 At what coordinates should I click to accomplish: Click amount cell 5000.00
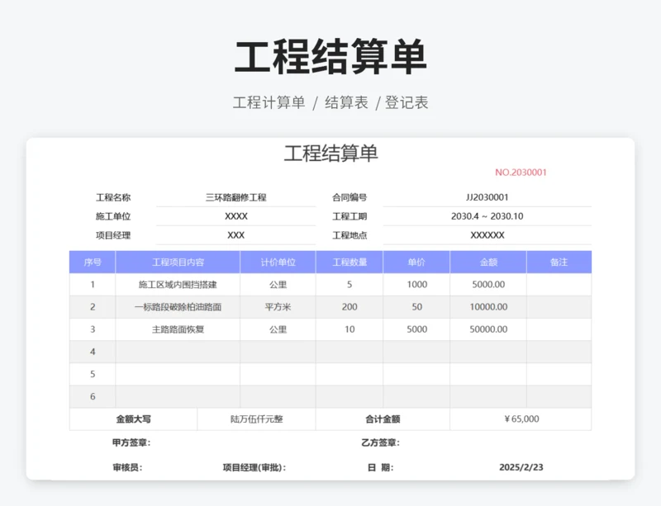pos(488,285)
